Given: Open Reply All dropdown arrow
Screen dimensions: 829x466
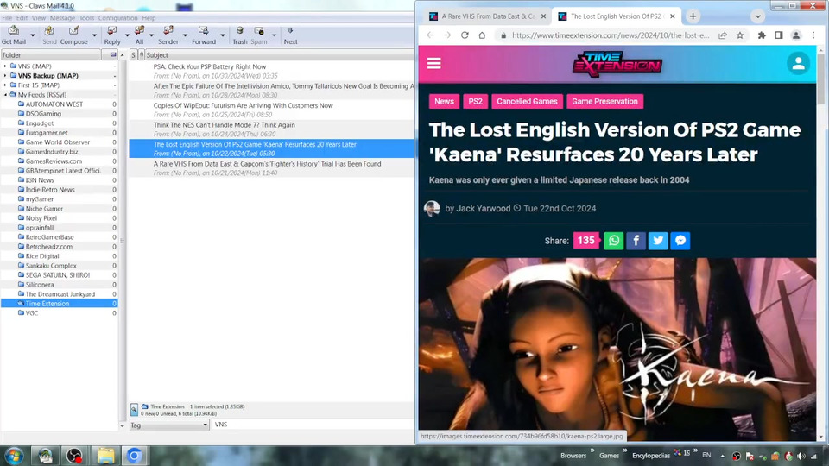Looking at the screenshot, I should pyautogui.click(x=152, y=35).
